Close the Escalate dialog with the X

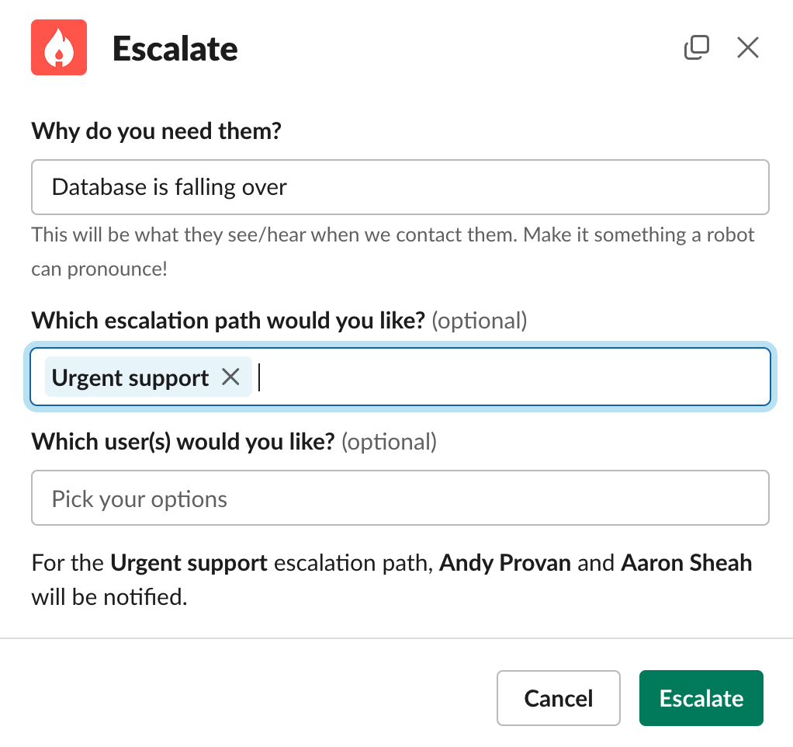coord(747,47)
